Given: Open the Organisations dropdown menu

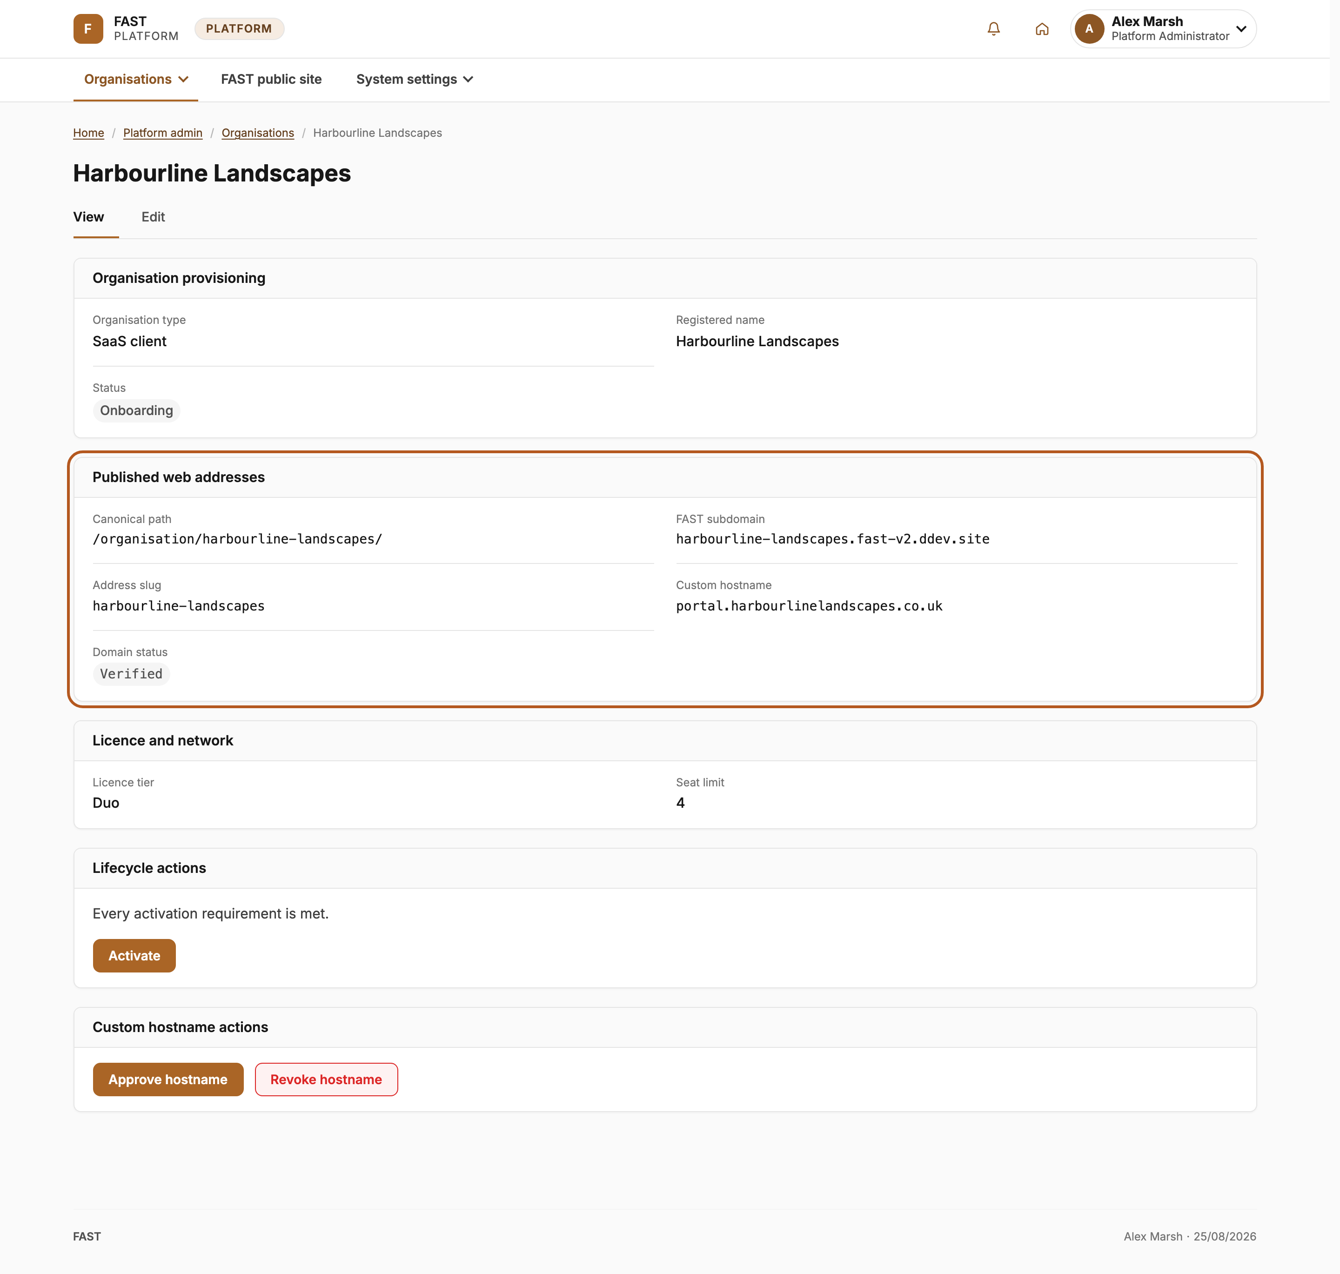Looking at the screenshot, I should click(136, 80).
